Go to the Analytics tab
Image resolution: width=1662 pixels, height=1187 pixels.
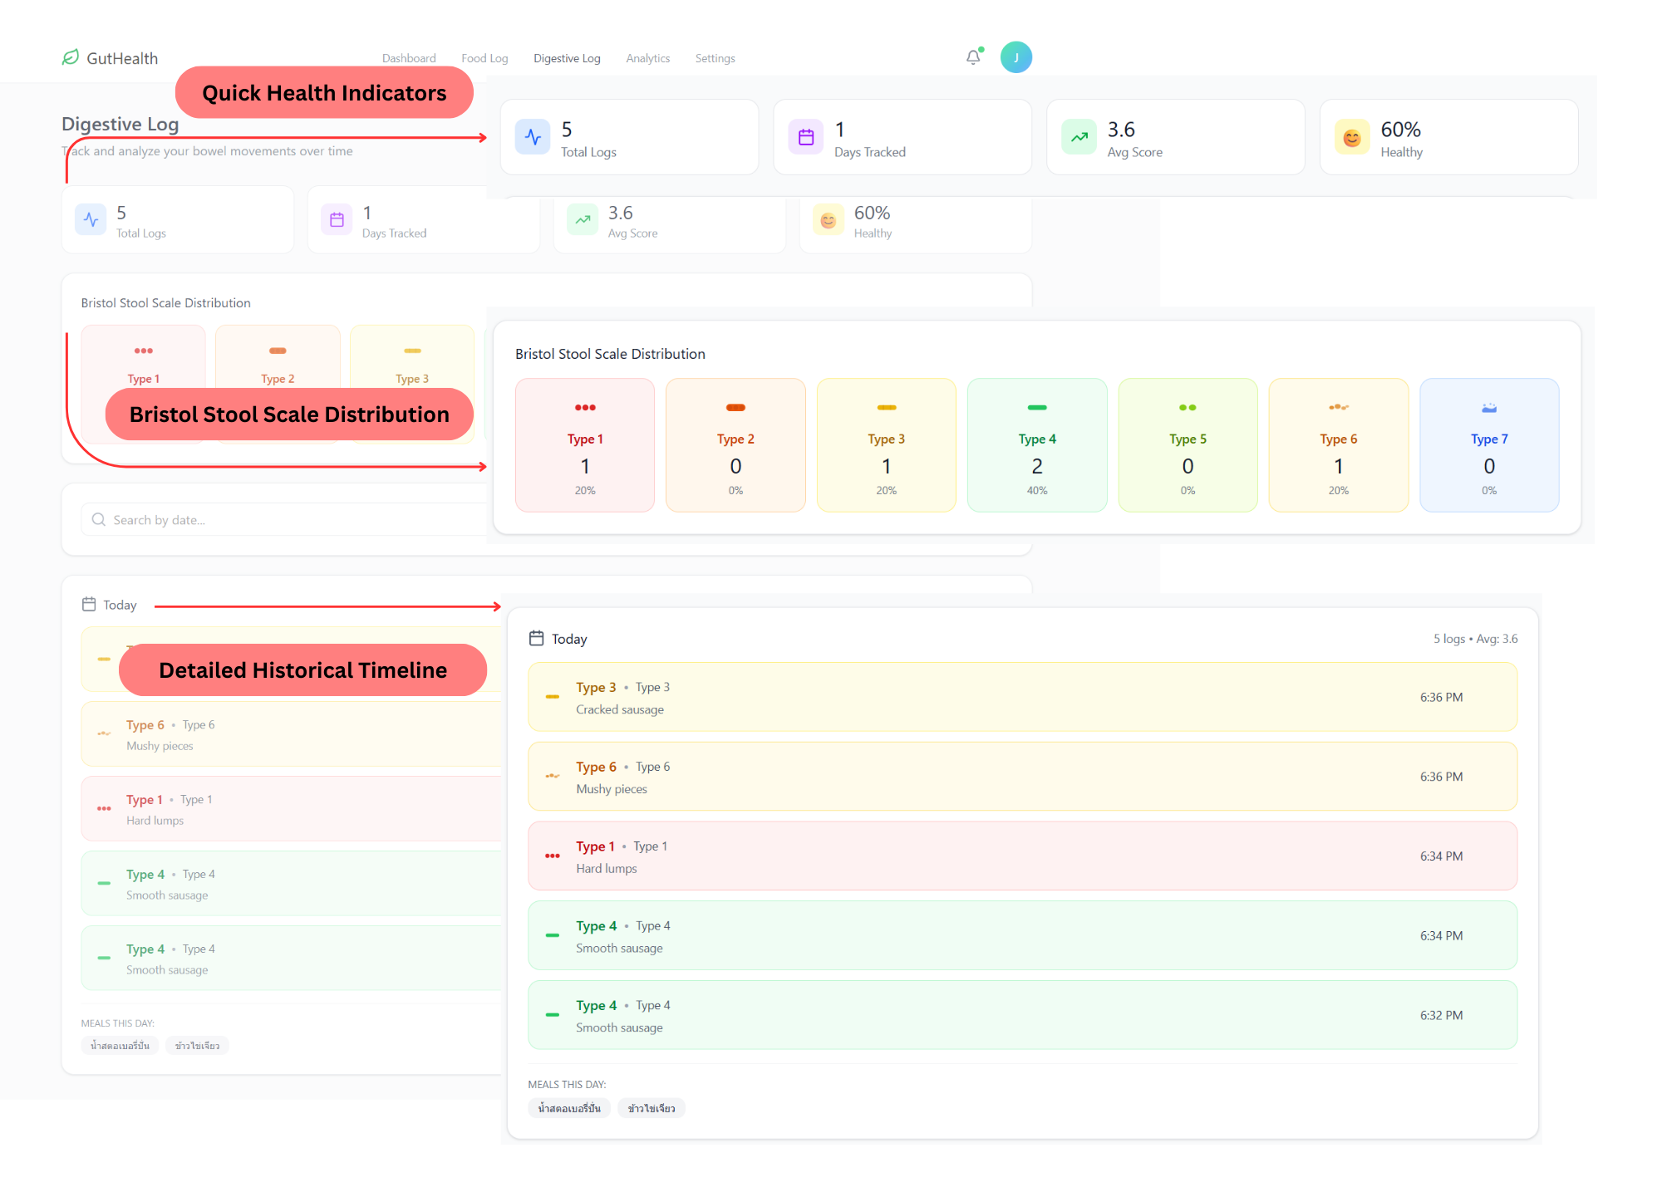coord(647,58)
